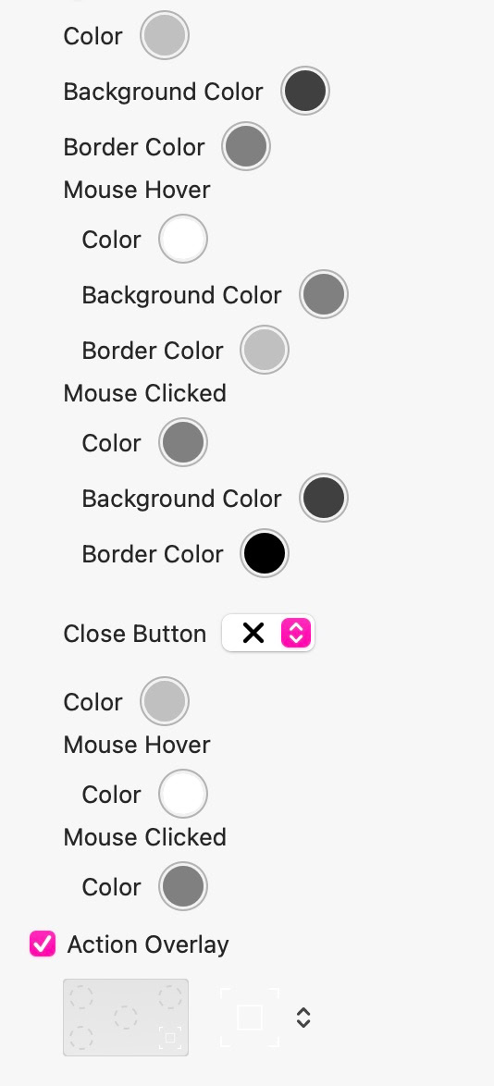Open the last Mouse Clicked Color swatch above Action Overlay

click(183, 886)
